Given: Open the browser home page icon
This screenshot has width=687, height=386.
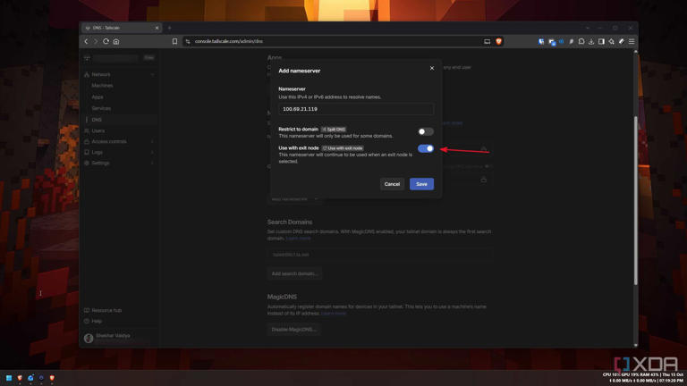Looking at the screenshot, I should [x=116, y=41].
